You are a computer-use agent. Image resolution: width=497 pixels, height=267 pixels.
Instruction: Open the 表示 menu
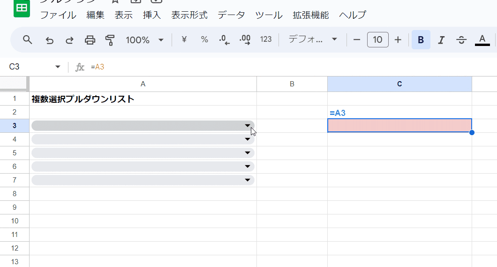(x=124, y=15)
